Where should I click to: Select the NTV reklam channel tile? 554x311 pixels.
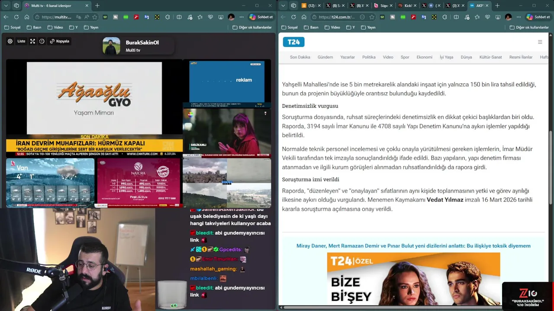click(226, 84)
